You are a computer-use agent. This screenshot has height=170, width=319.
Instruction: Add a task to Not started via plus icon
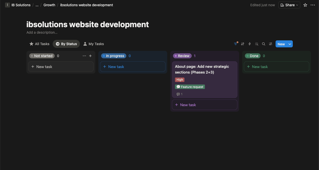pyautogui.click(x=90, y=56)
